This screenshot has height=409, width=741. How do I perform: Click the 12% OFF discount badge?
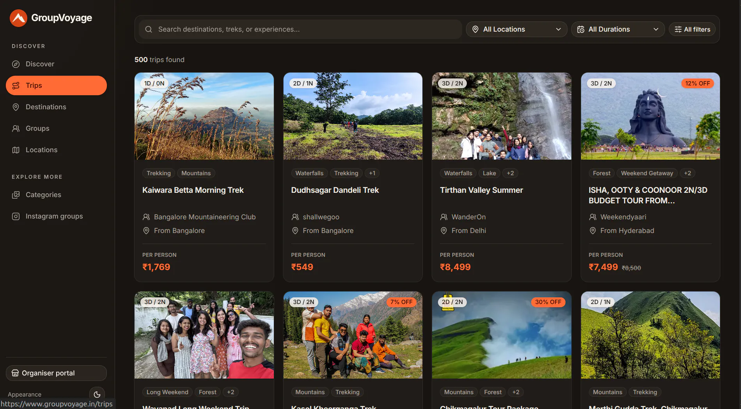click(698, 84)
